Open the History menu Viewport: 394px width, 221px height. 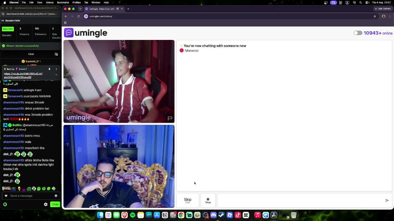click(50, 2)
